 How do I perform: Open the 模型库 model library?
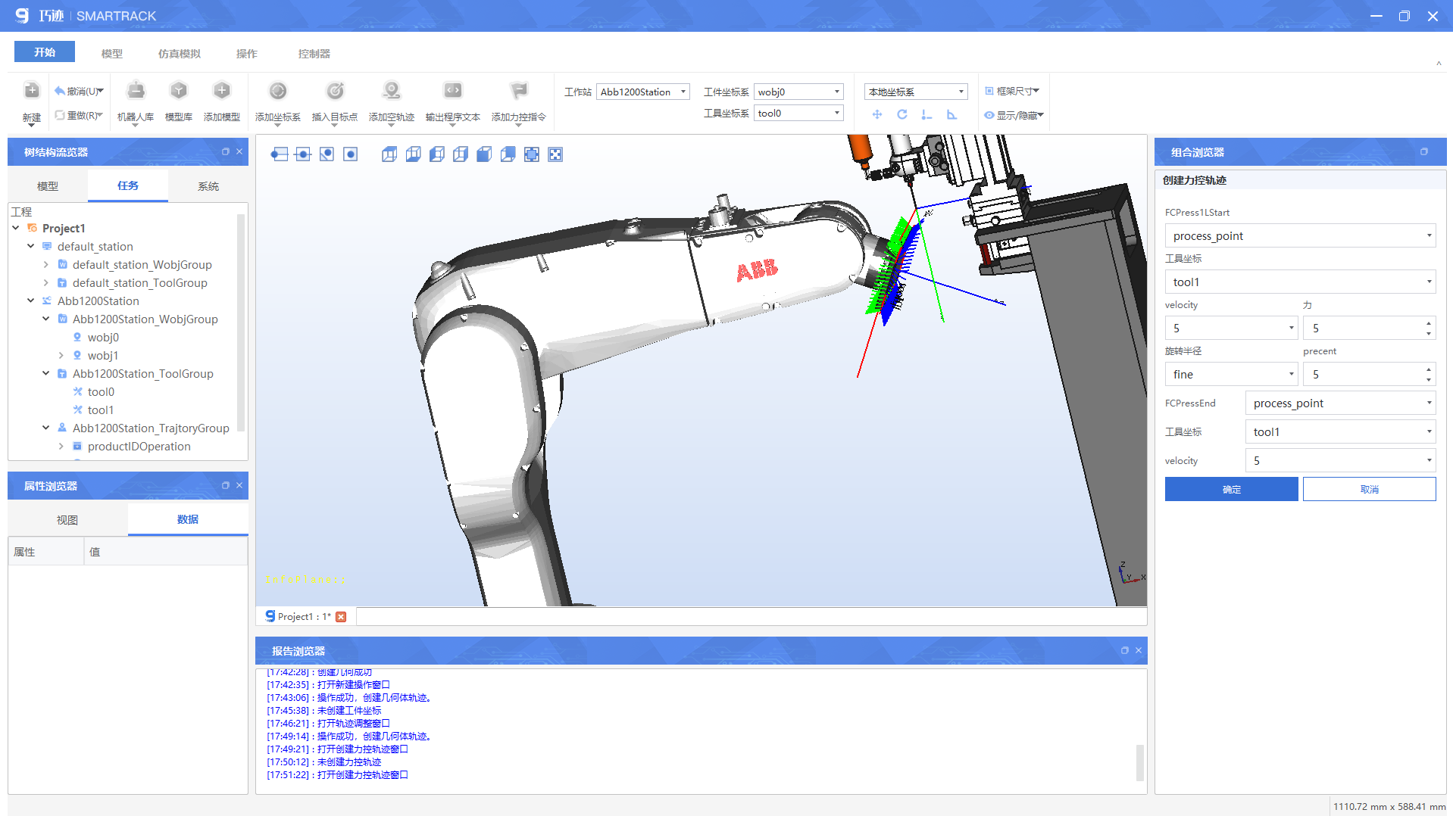point(178,92)
